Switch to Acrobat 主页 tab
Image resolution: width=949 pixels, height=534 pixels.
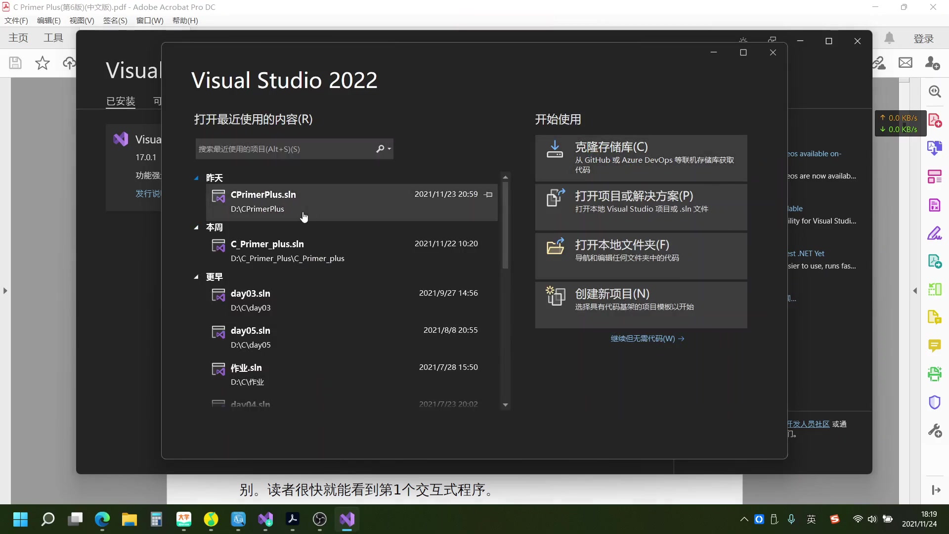pyautogui.click(x=18, y=38)
